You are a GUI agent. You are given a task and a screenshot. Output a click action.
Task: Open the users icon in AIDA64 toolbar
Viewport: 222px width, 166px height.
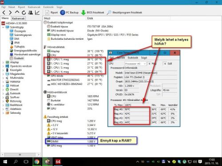tap(31, 12)
